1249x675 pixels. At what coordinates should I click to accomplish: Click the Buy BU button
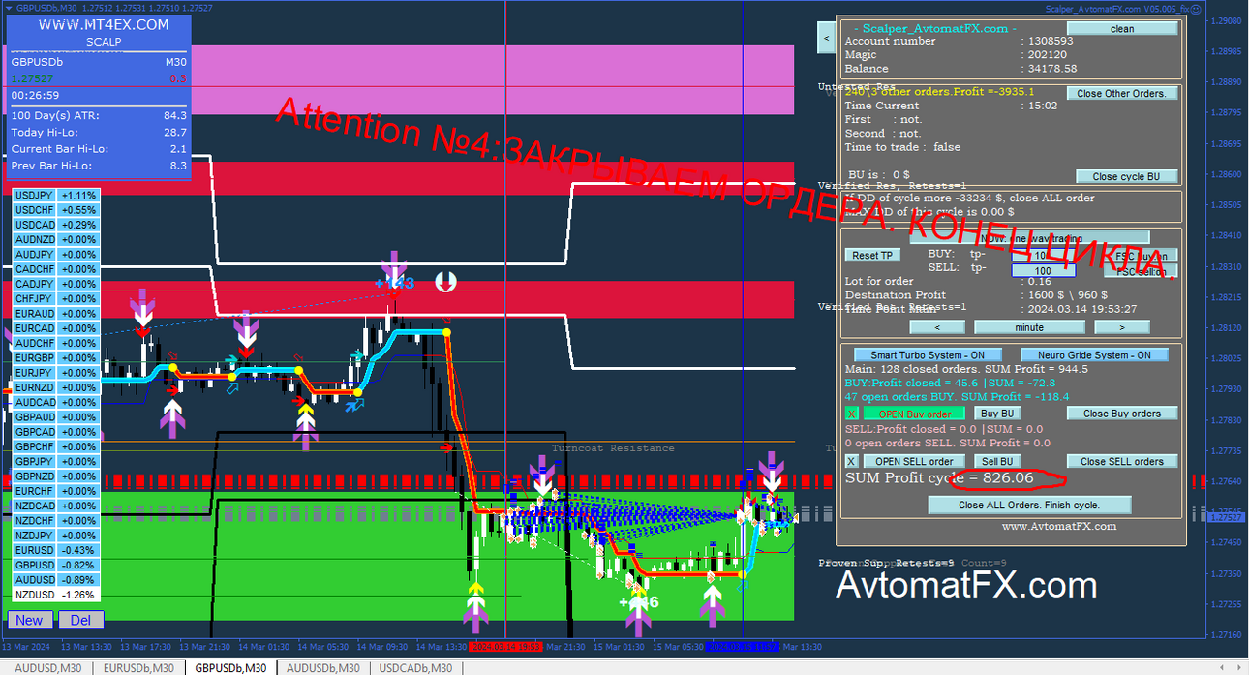point(996,414)
